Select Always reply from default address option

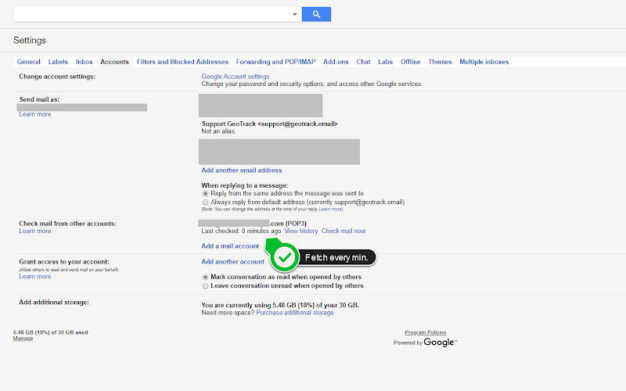(205, 203)
